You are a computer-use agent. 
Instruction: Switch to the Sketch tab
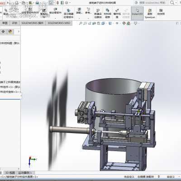5,23
